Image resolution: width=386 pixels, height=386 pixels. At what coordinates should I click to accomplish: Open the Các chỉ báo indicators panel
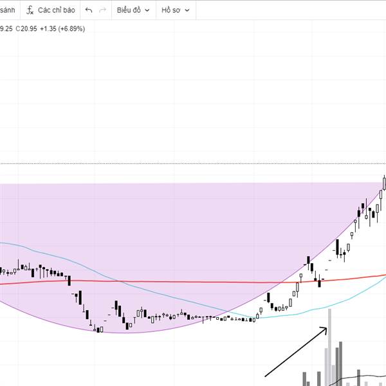[x=50, y=10]
